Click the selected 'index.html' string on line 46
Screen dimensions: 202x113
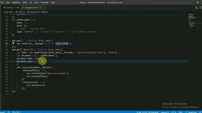tap(62, 44)
